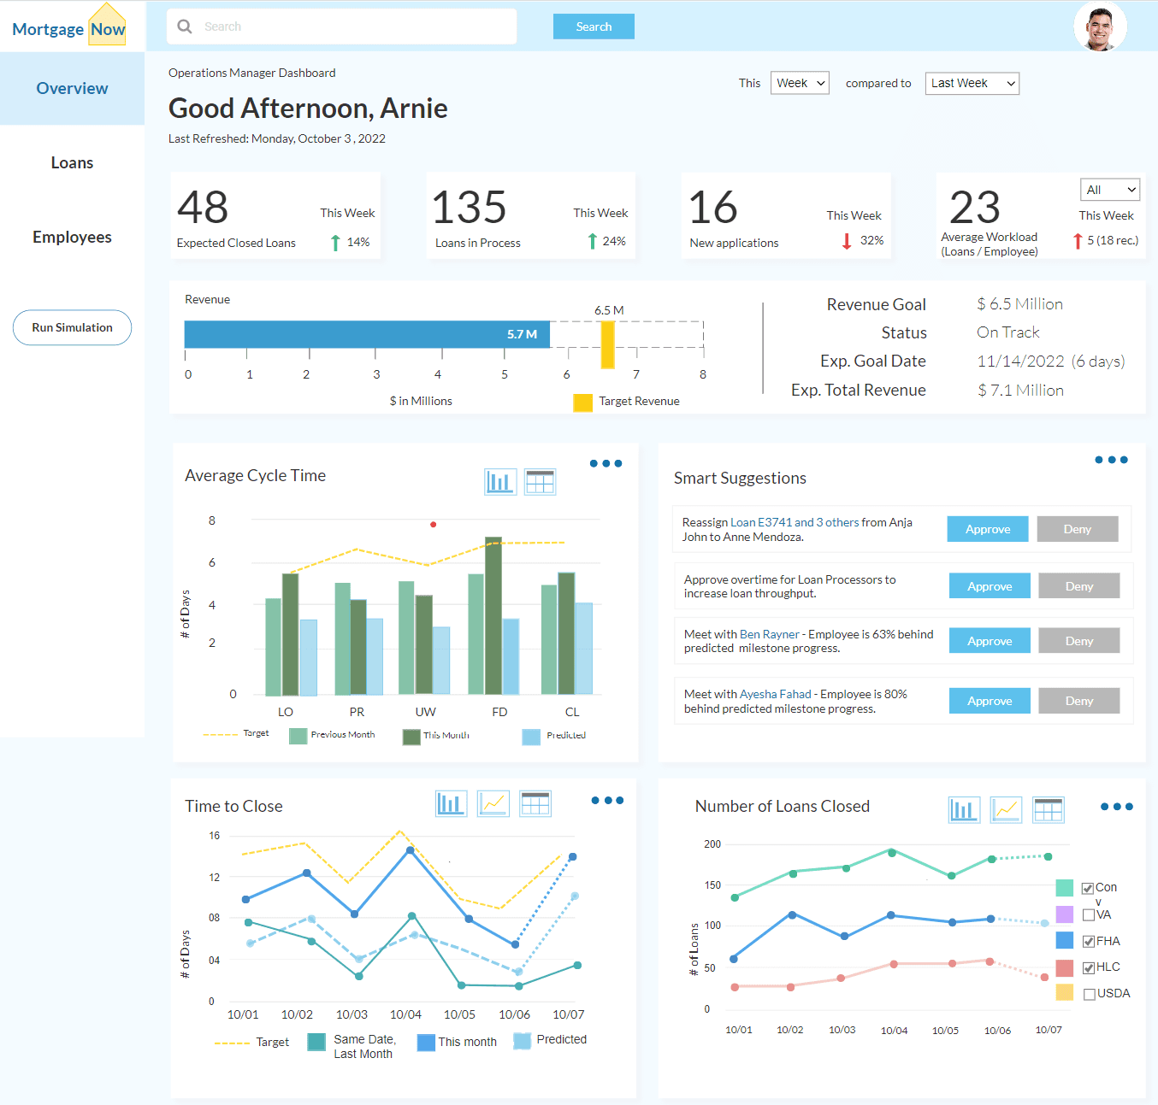
Task: Click the HLC loan red color swatch
Action: pos(1065,967)
